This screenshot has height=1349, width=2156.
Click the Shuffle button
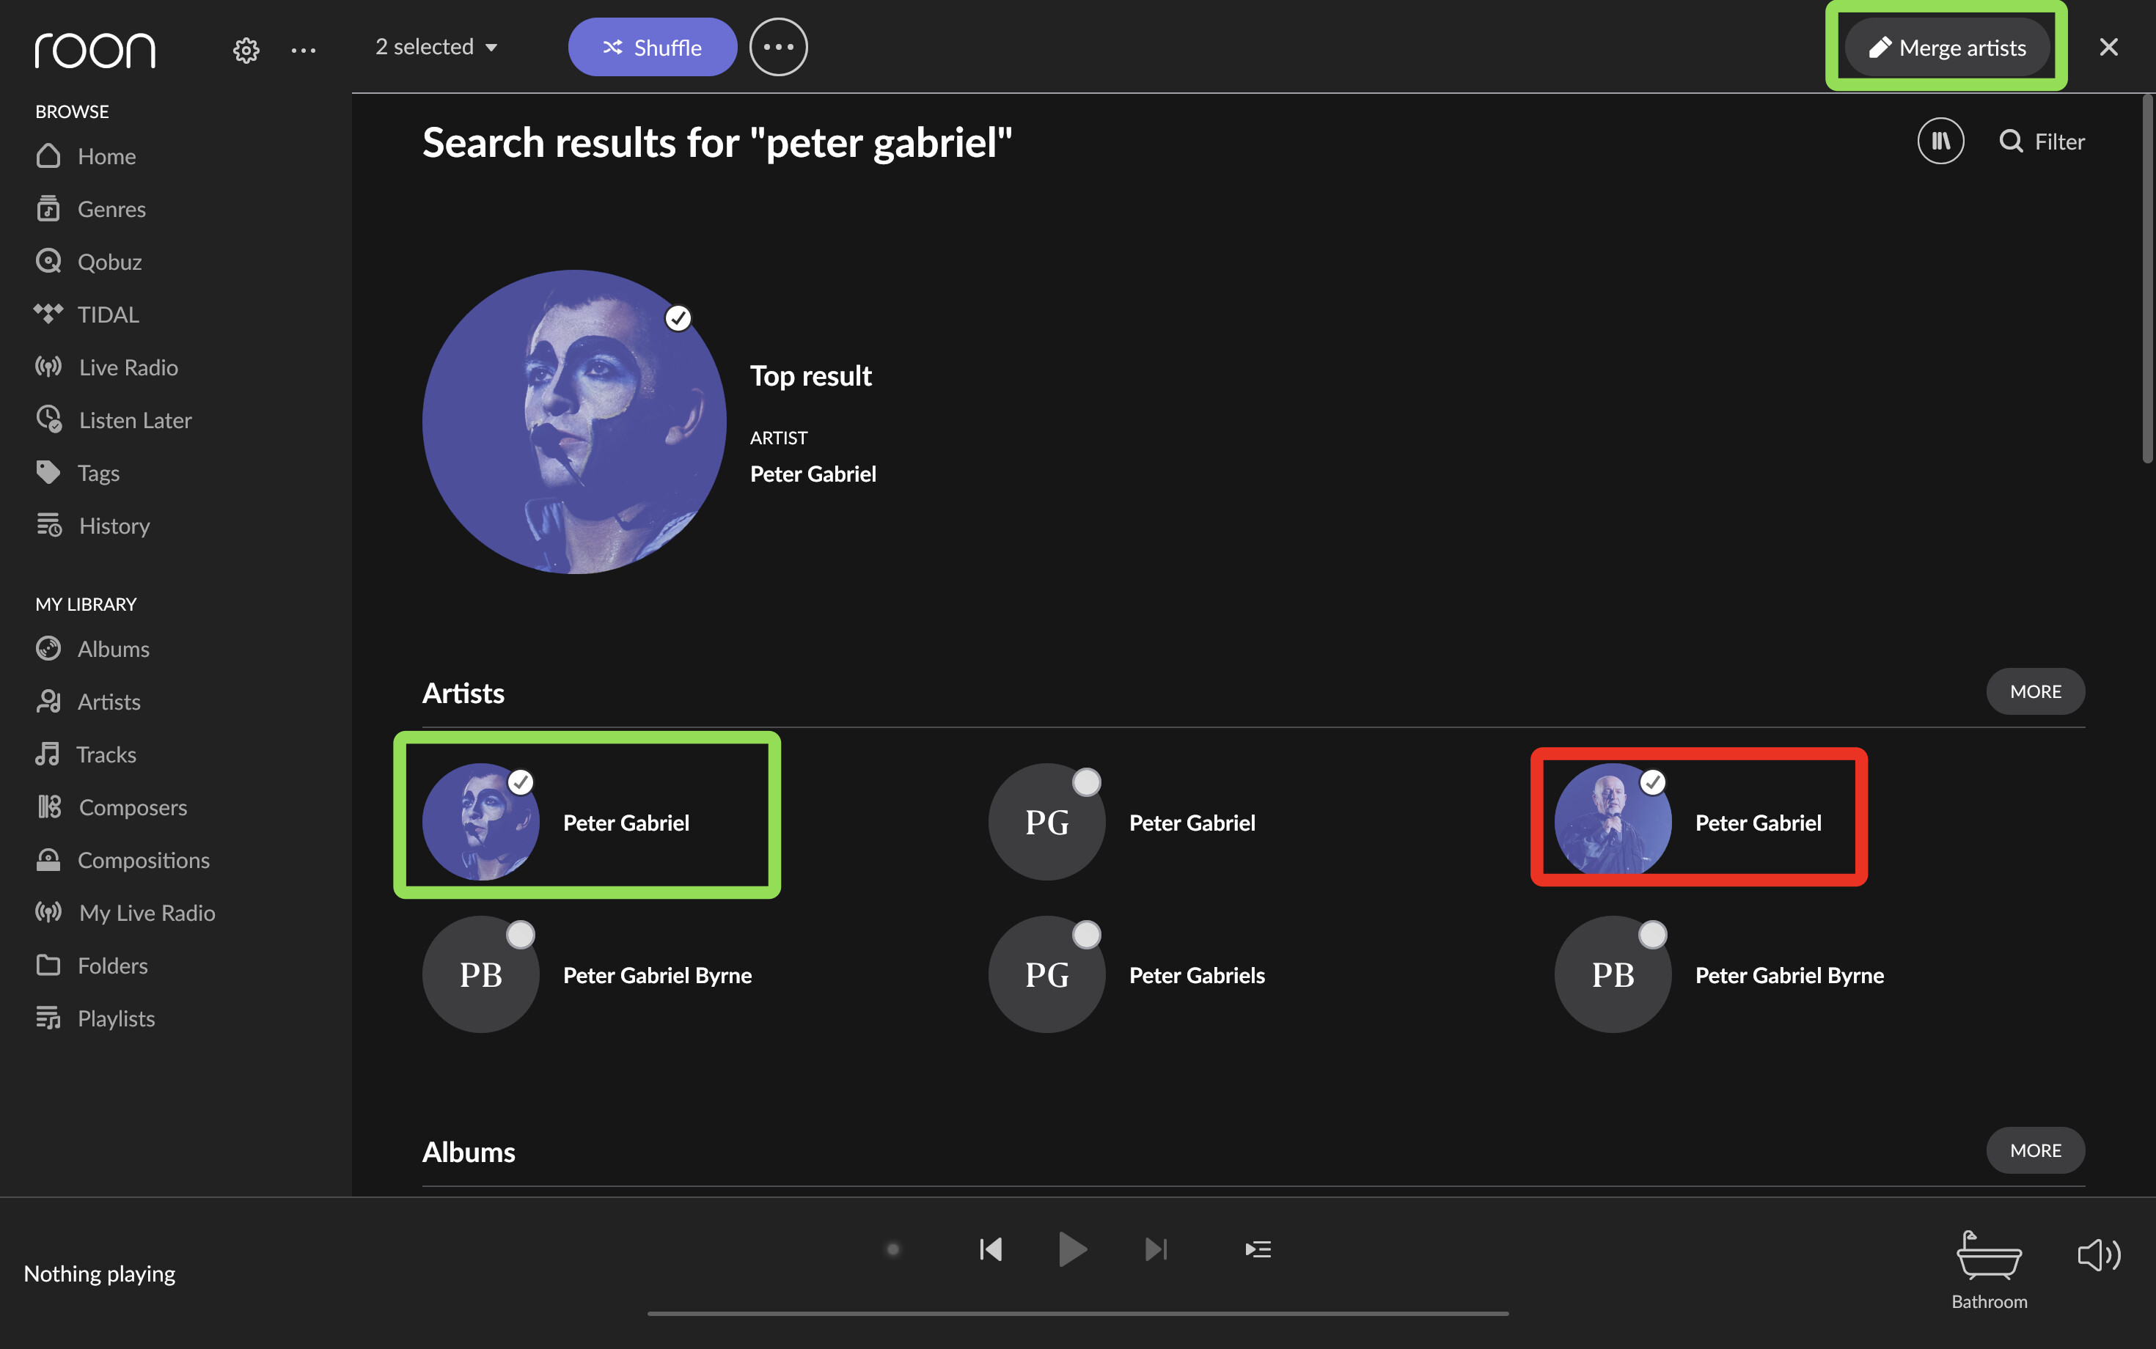[653, 47]
